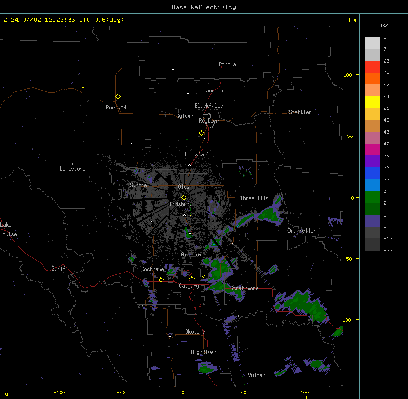This screenshot has width=408, height=399.
Task: Click the yellow v marker east of Calgary
Action: (x=203, y=277)
